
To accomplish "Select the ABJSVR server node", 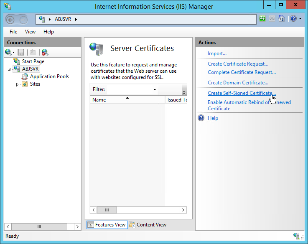I will 30,69.
